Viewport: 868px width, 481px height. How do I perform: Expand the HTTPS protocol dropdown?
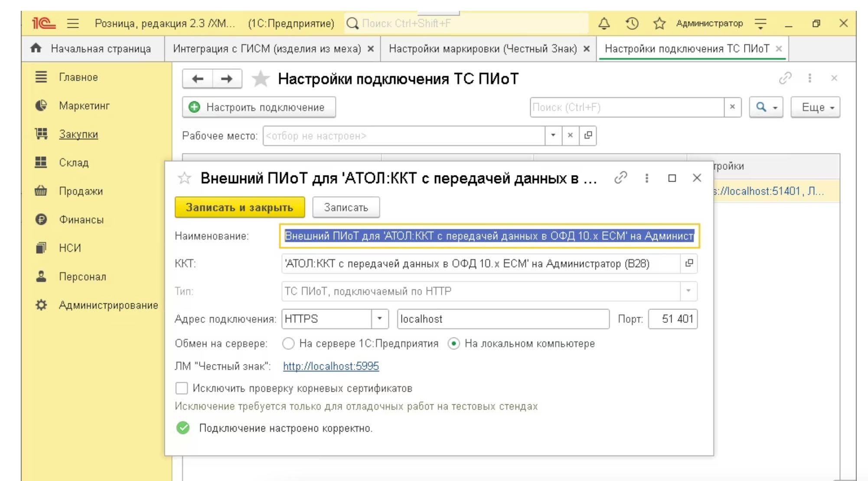379,319
